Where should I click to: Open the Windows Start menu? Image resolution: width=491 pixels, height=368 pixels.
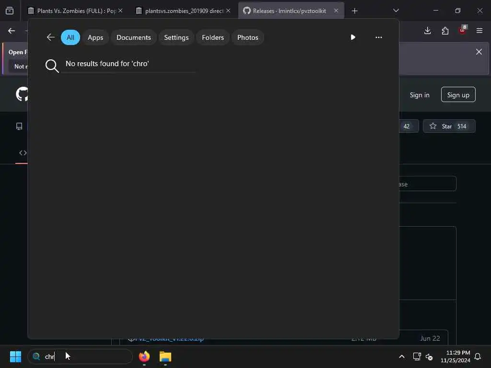coord(15,356)
